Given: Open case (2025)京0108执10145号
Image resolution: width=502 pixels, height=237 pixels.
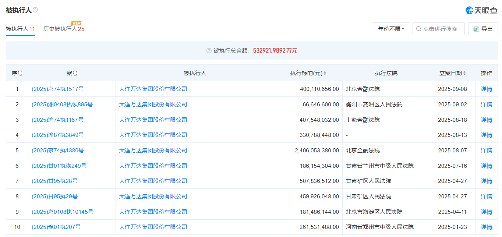Looking at the screenshot, I should [63, 212].
